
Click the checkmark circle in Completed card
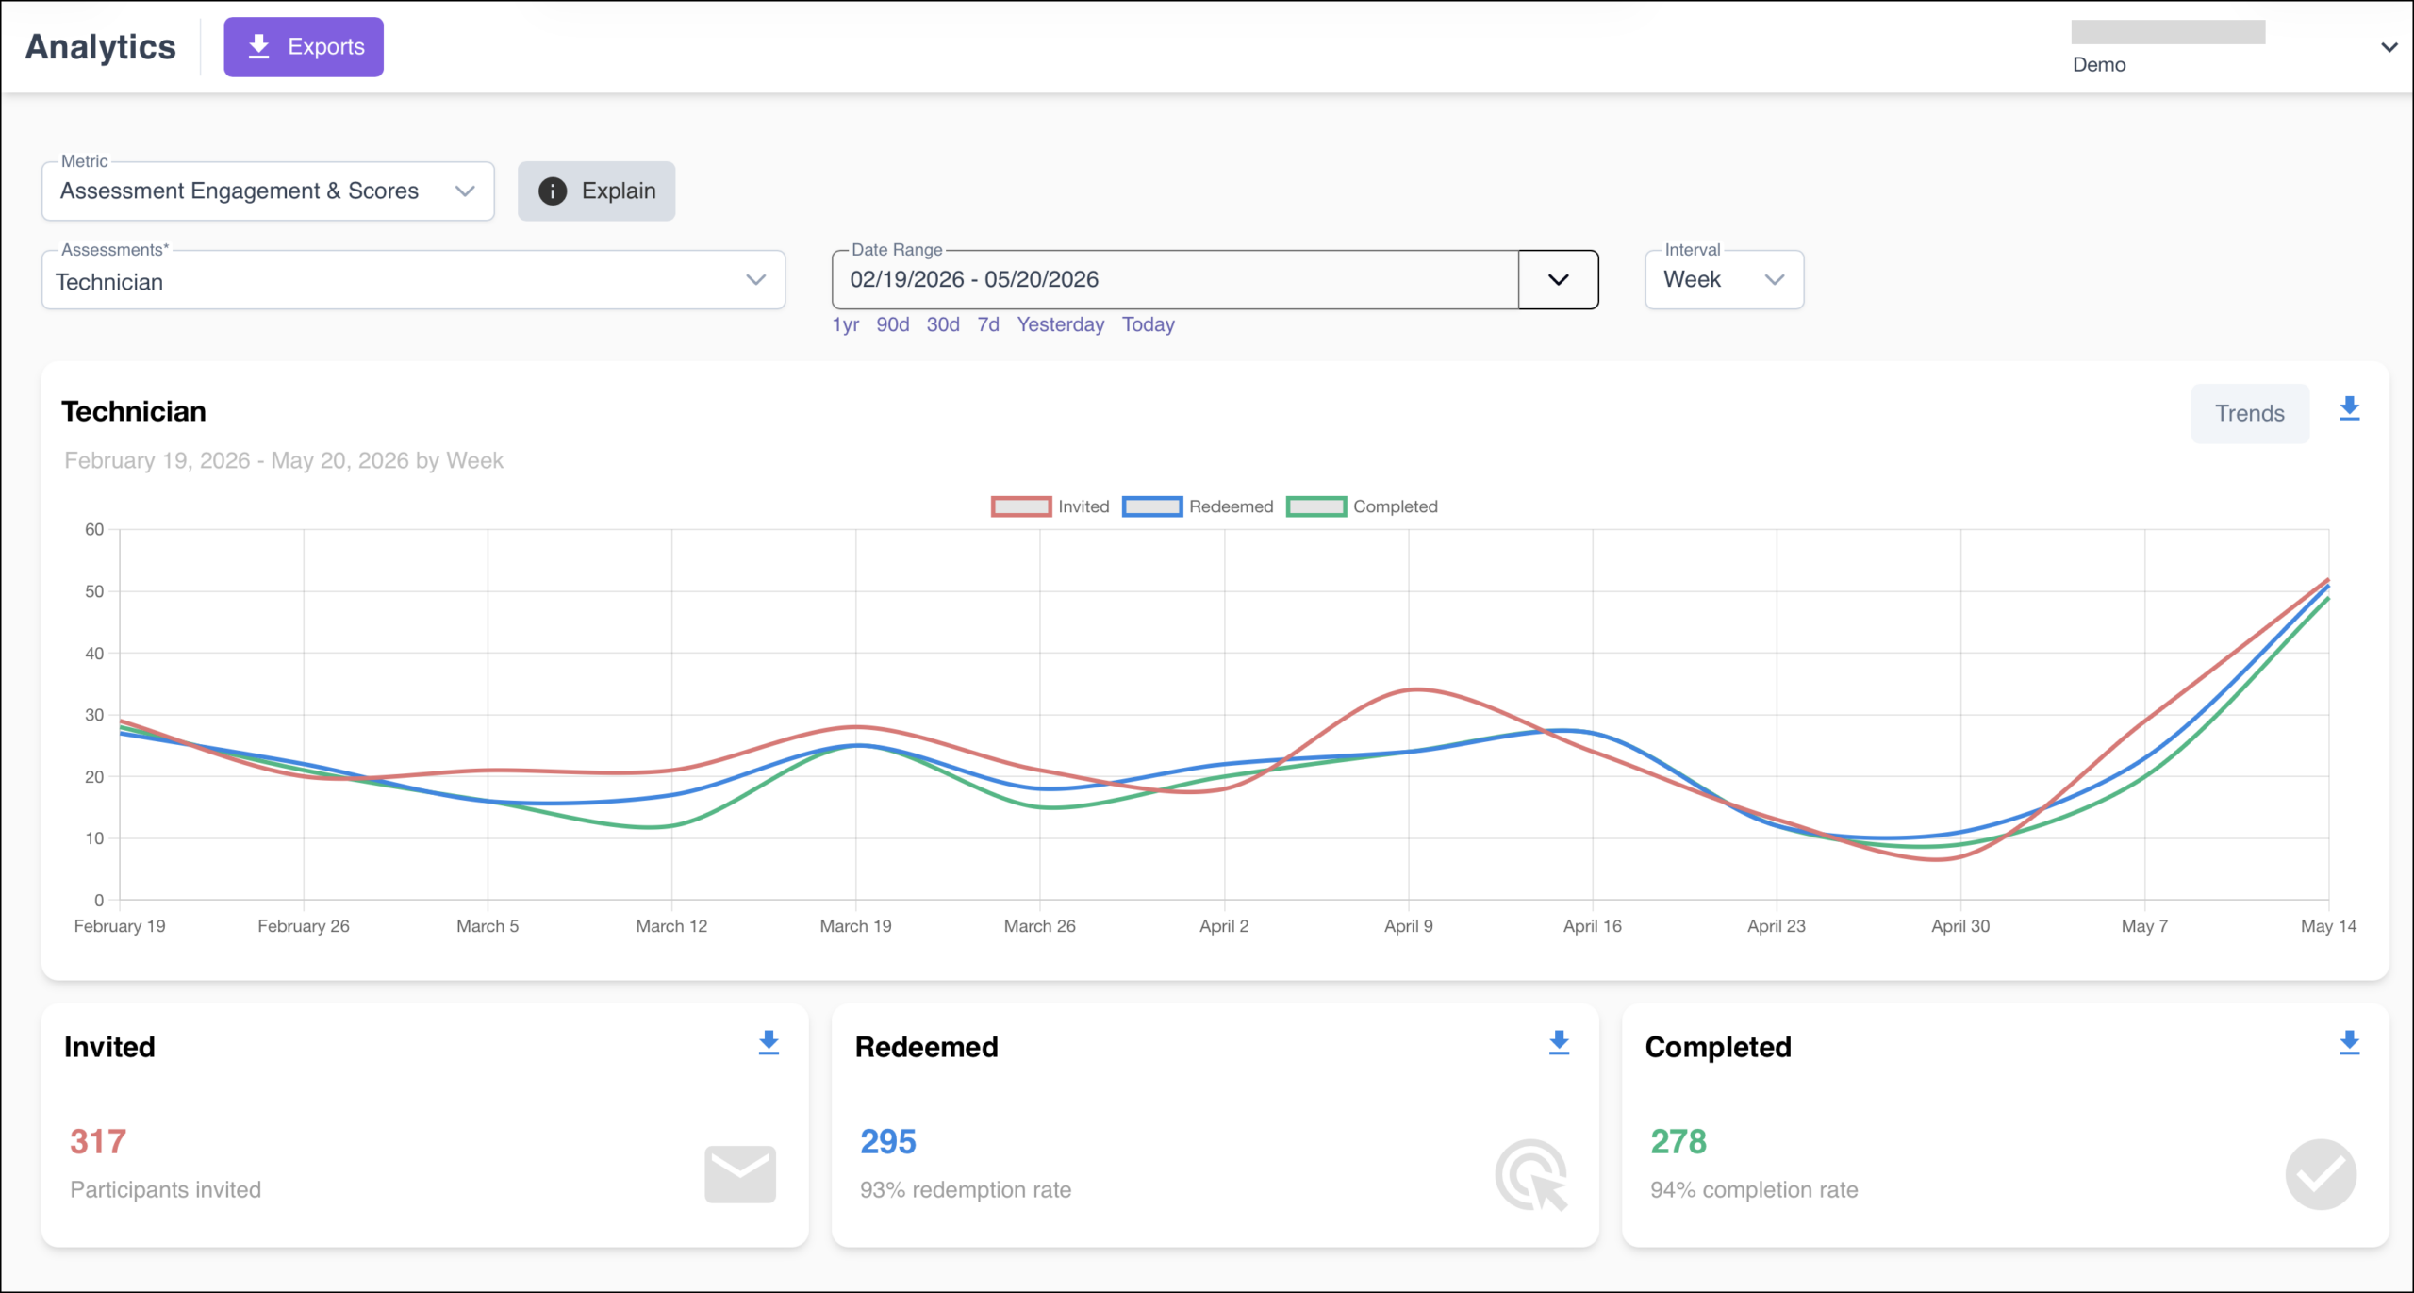pyautogui.click(x=2321, y=1174)
